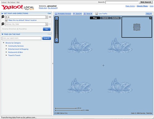
Task: Click the Go button for directions
Action: (x=47, y=29)
